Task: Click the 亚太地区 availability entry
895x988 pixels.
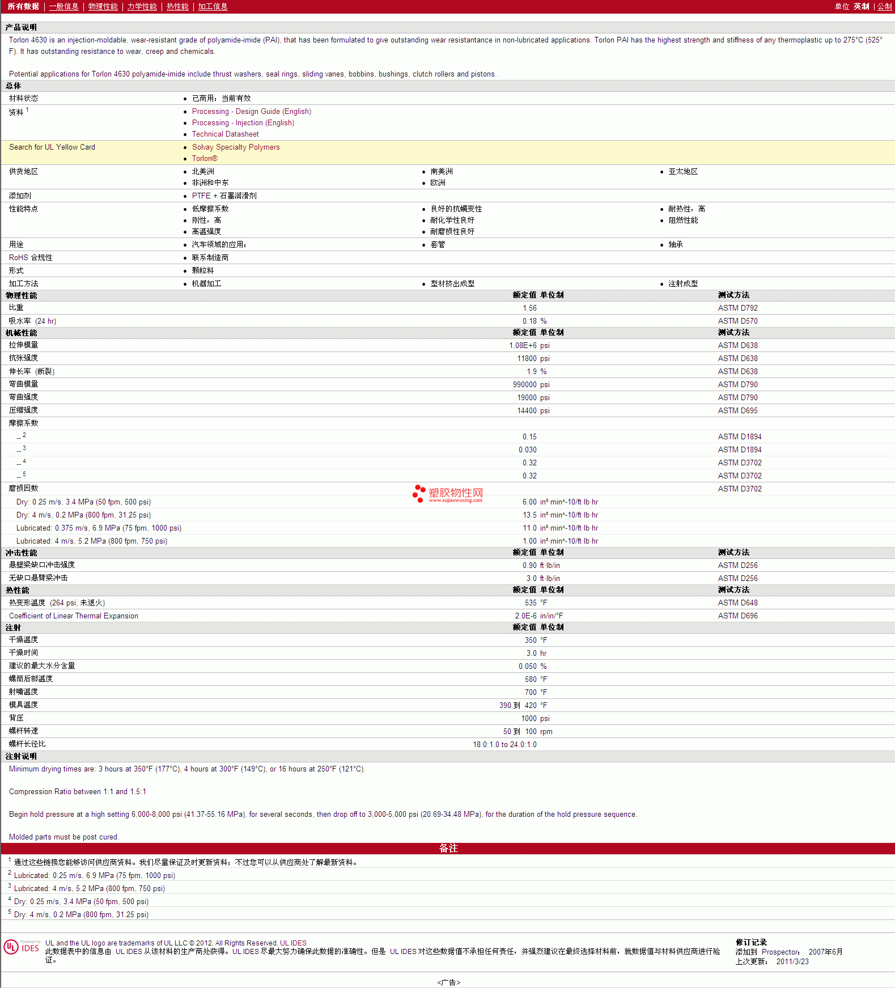Action: 683,172
